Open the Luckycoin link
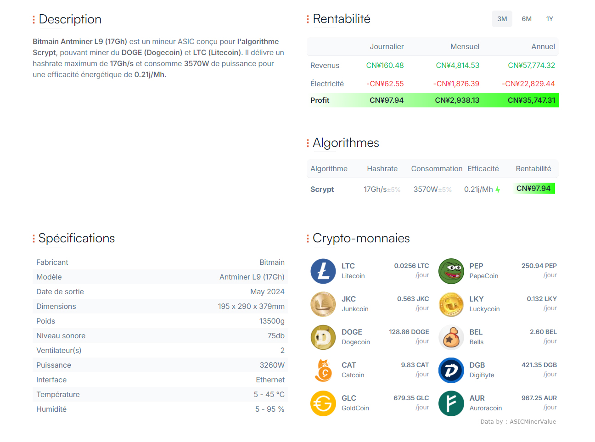Screen dimensions: 595x442 click(484, 309)
